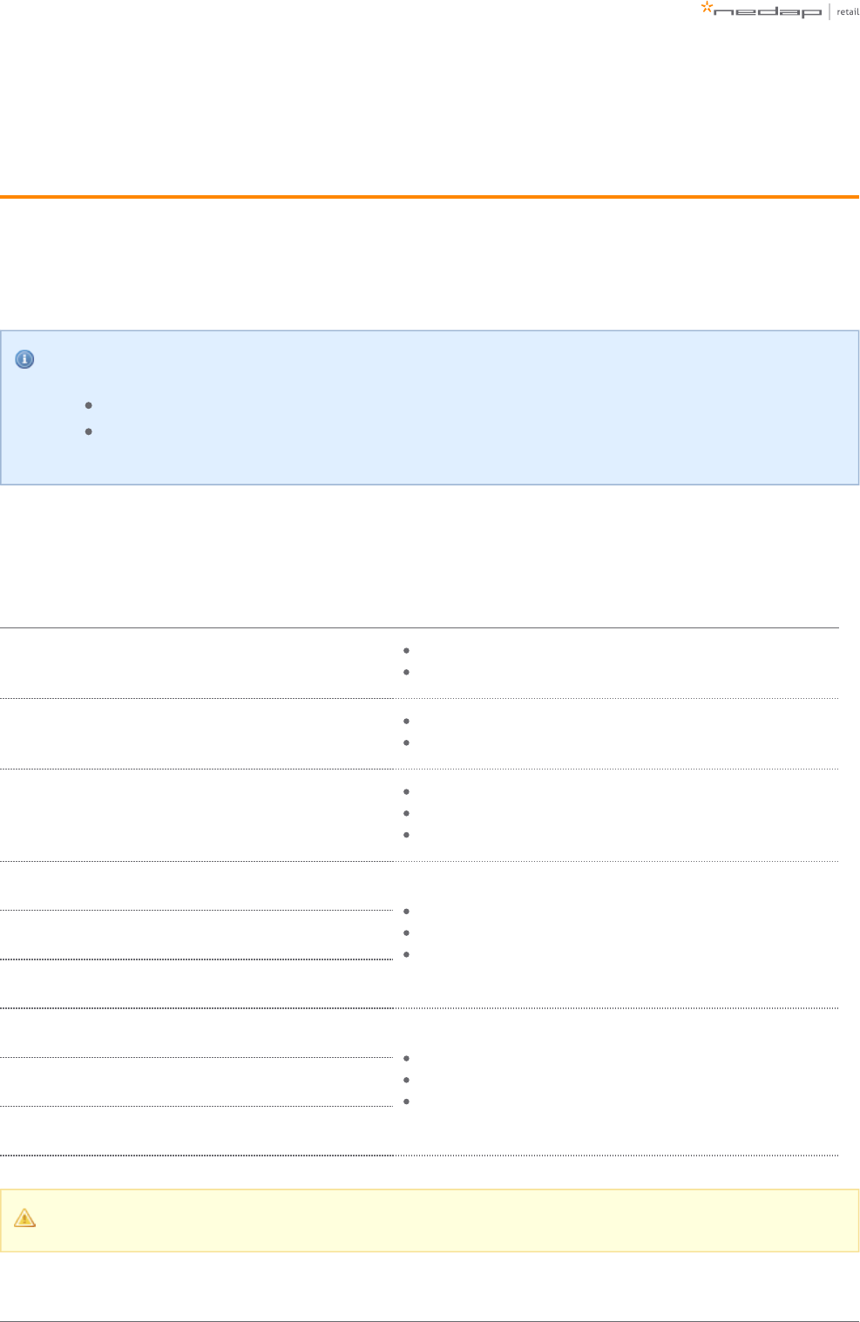Click the orange star in nedap logo

(707, 8)
